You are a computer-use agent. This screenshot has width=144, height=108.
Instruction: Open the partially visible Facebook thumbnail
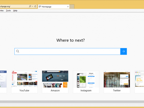point(3,82)
